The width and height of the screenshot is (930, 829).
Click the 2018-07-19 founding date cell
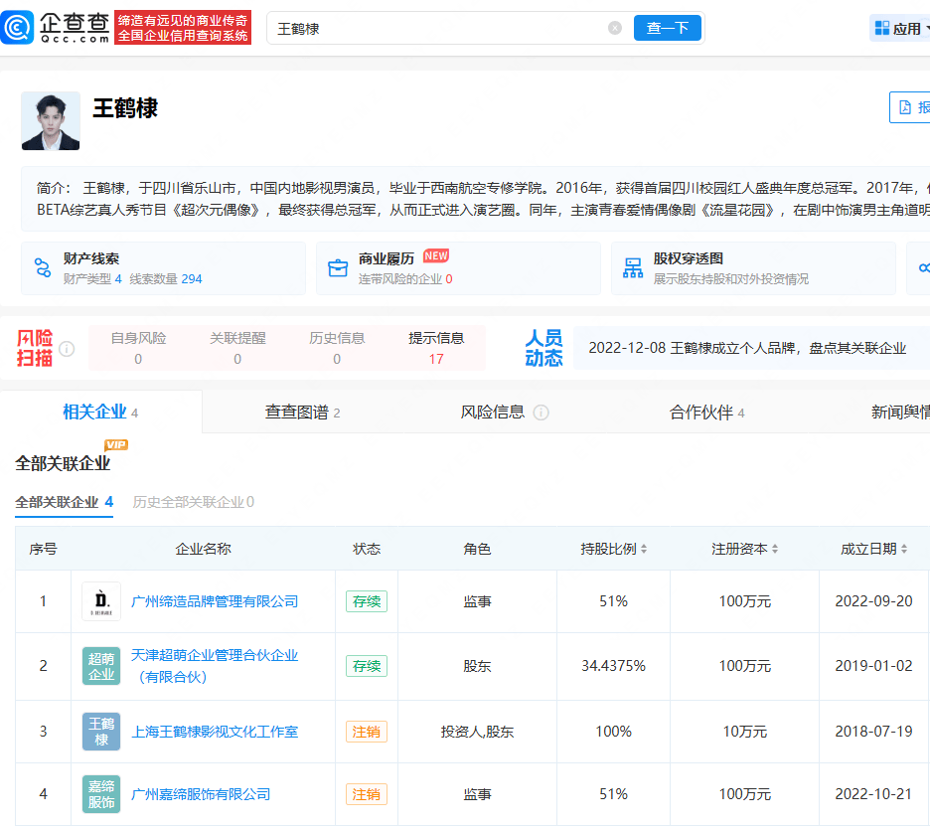[x=873, y=732]
